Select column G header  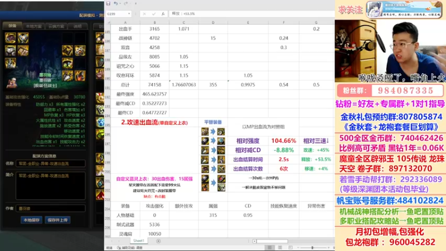(x=316, y=22)
